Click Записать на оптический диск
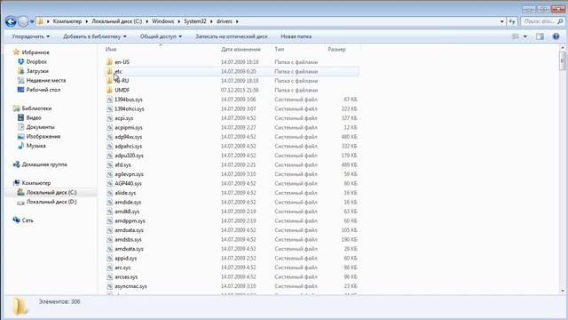This screenshot has width=568, height=320. coord(232,36)
